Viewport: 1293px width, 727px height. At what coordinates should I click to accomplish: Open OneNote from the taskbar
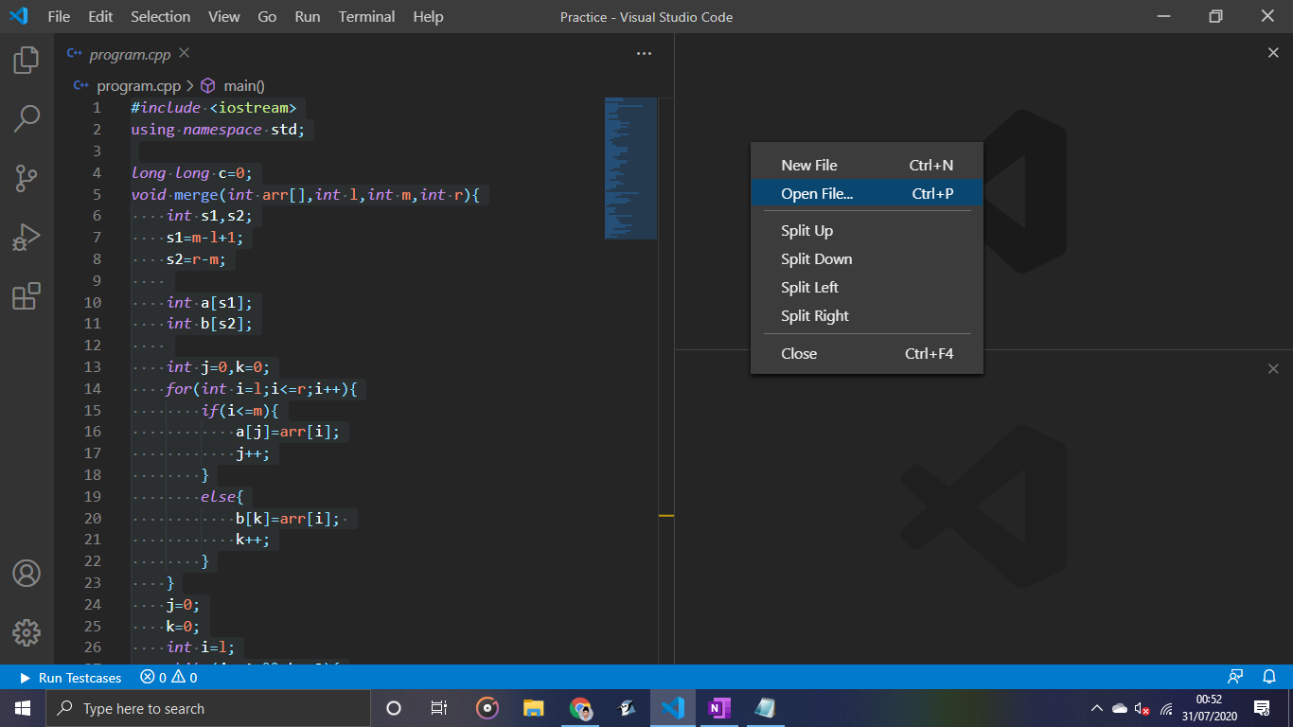tap(719, 708)
